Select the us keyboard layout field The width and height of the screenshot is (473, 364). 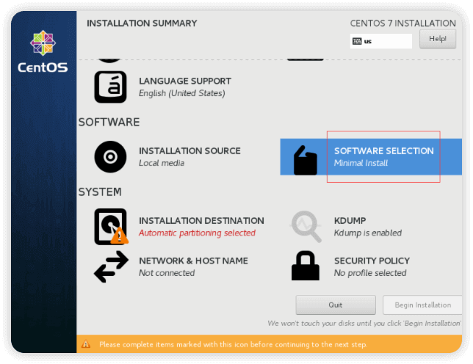tap(381, 41)
